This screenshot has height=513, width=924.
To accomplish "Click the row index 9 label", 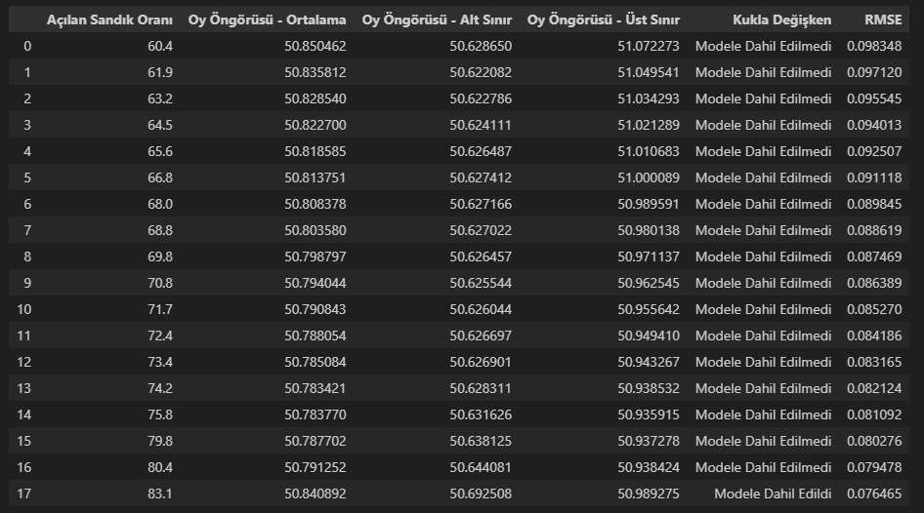I will [x=27, y=283].
